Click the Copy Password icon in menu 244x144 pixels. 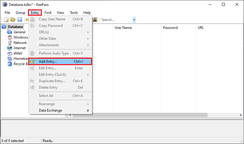[32, 26]
